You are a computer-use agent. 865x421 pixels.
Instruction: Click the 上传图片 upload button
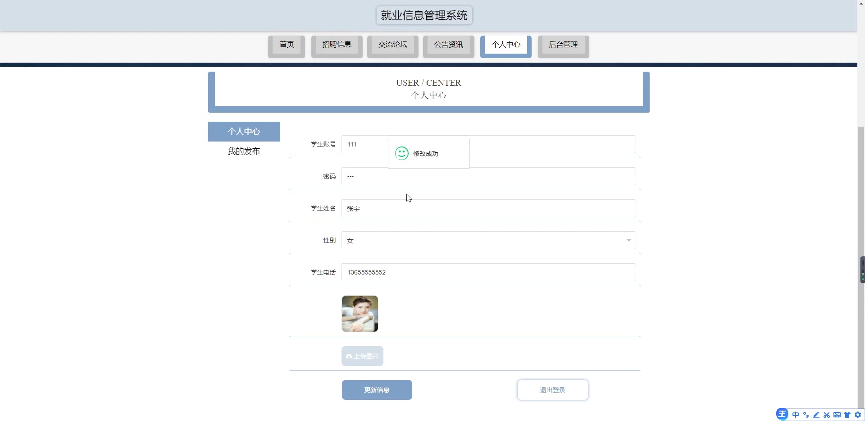[362, 356]
